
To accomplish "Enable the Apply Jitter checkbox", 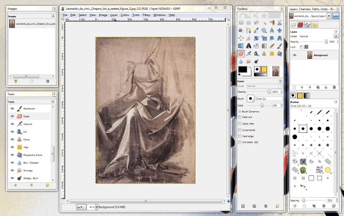I will (240, 123).
